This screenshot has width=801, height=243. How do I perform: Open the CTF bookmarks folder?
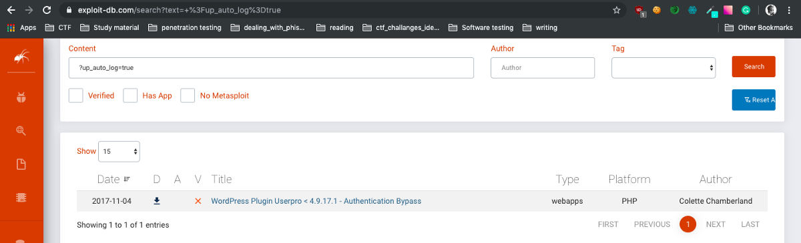pyautogui.click(x=58, y=28)
